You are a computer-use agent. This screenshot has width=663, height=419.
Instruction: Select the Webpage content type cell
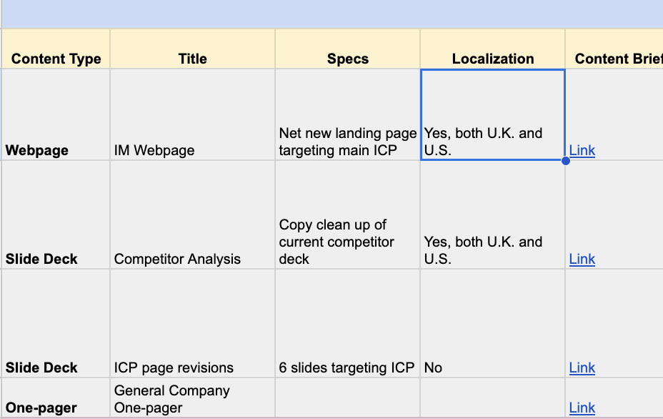55,114
